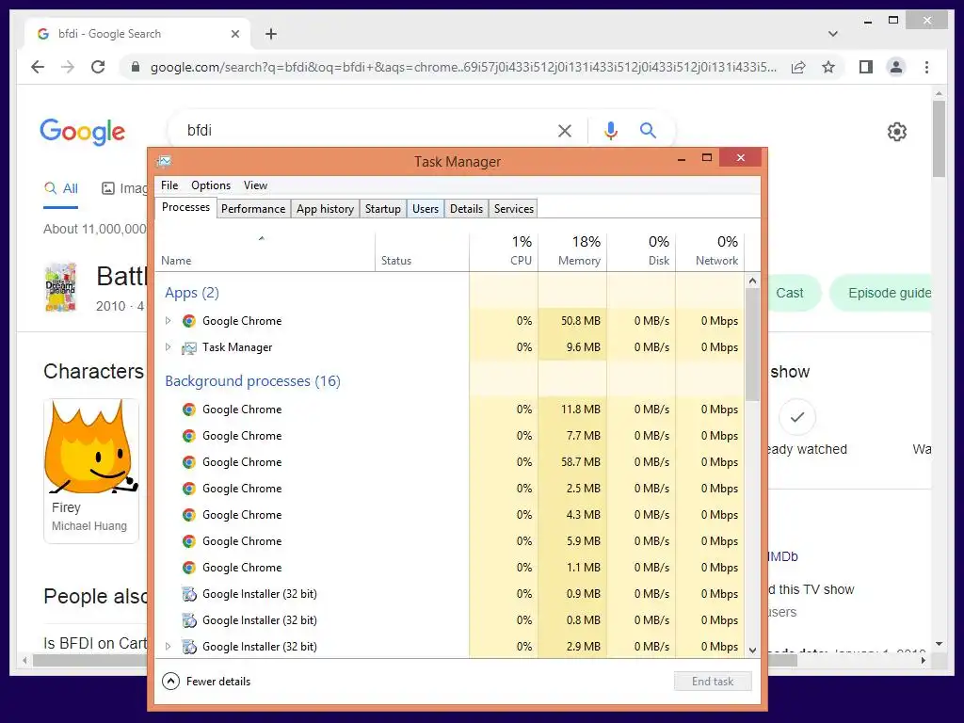Sort processes by the Name column header

(265, 252)
